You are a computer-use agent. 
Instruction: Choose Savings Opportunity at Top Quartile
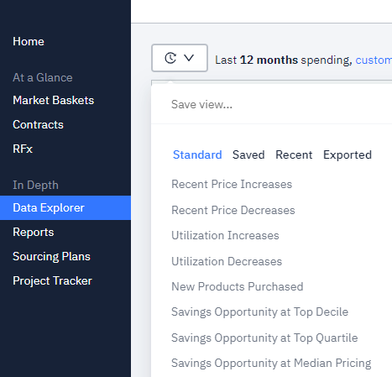[x=264, y=338]
